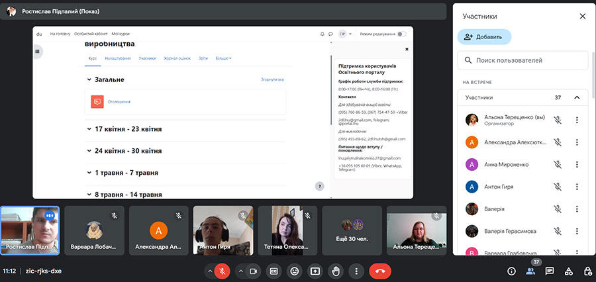Open the Ещё 30 чел. tile
Viewport: 596px width, 282px height.
352,230
